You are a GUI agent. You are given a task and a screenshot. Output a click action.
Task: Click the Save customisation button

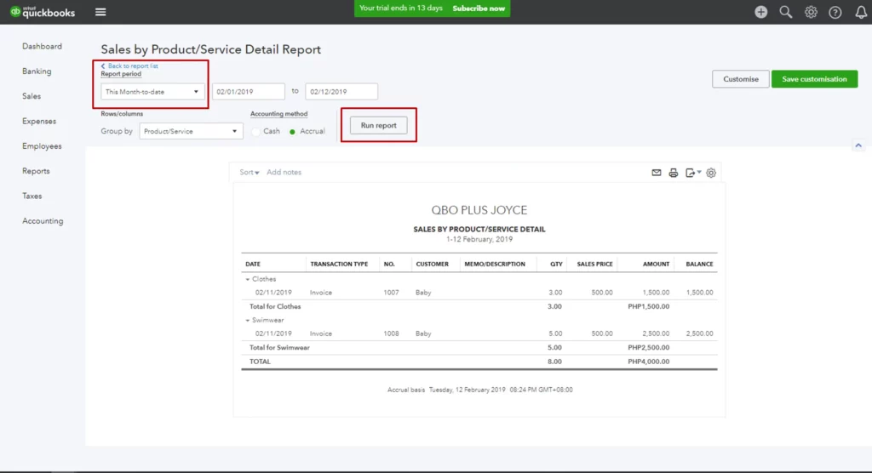click(814, 79)
